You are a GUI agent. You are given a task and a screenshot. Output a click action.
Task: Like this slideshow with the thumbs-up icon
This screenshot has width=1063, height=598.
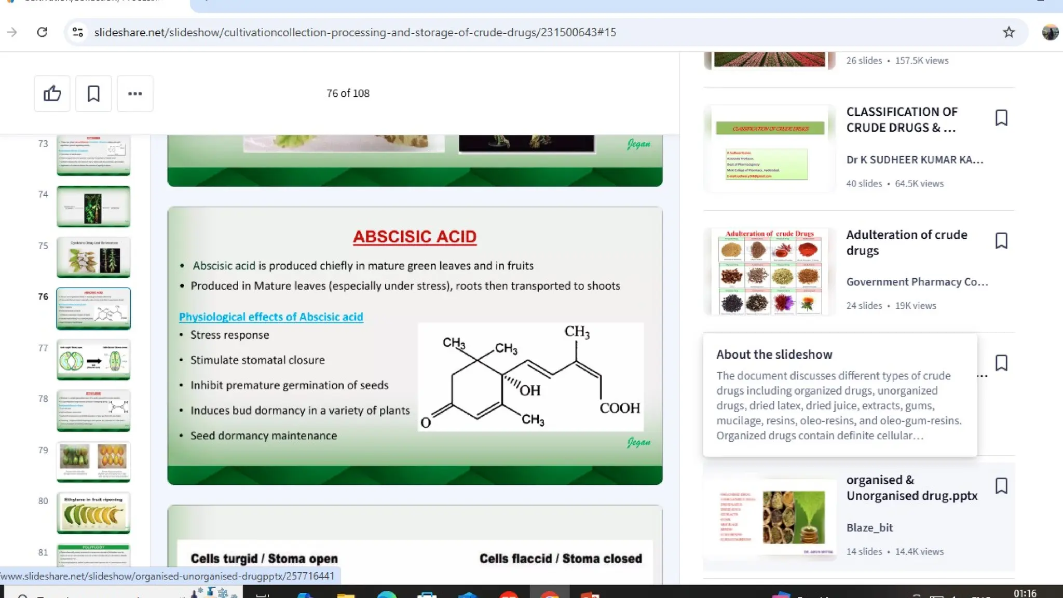[x=52, y=93]
